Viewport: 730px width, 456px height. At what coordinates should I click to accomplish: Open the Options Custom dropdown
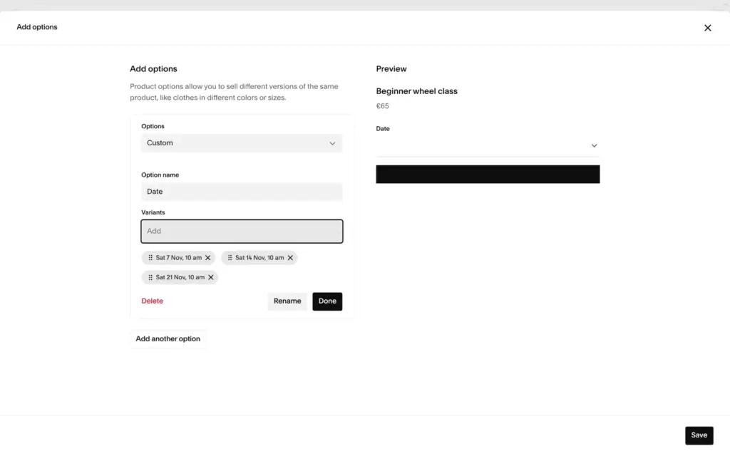[242, 143]
